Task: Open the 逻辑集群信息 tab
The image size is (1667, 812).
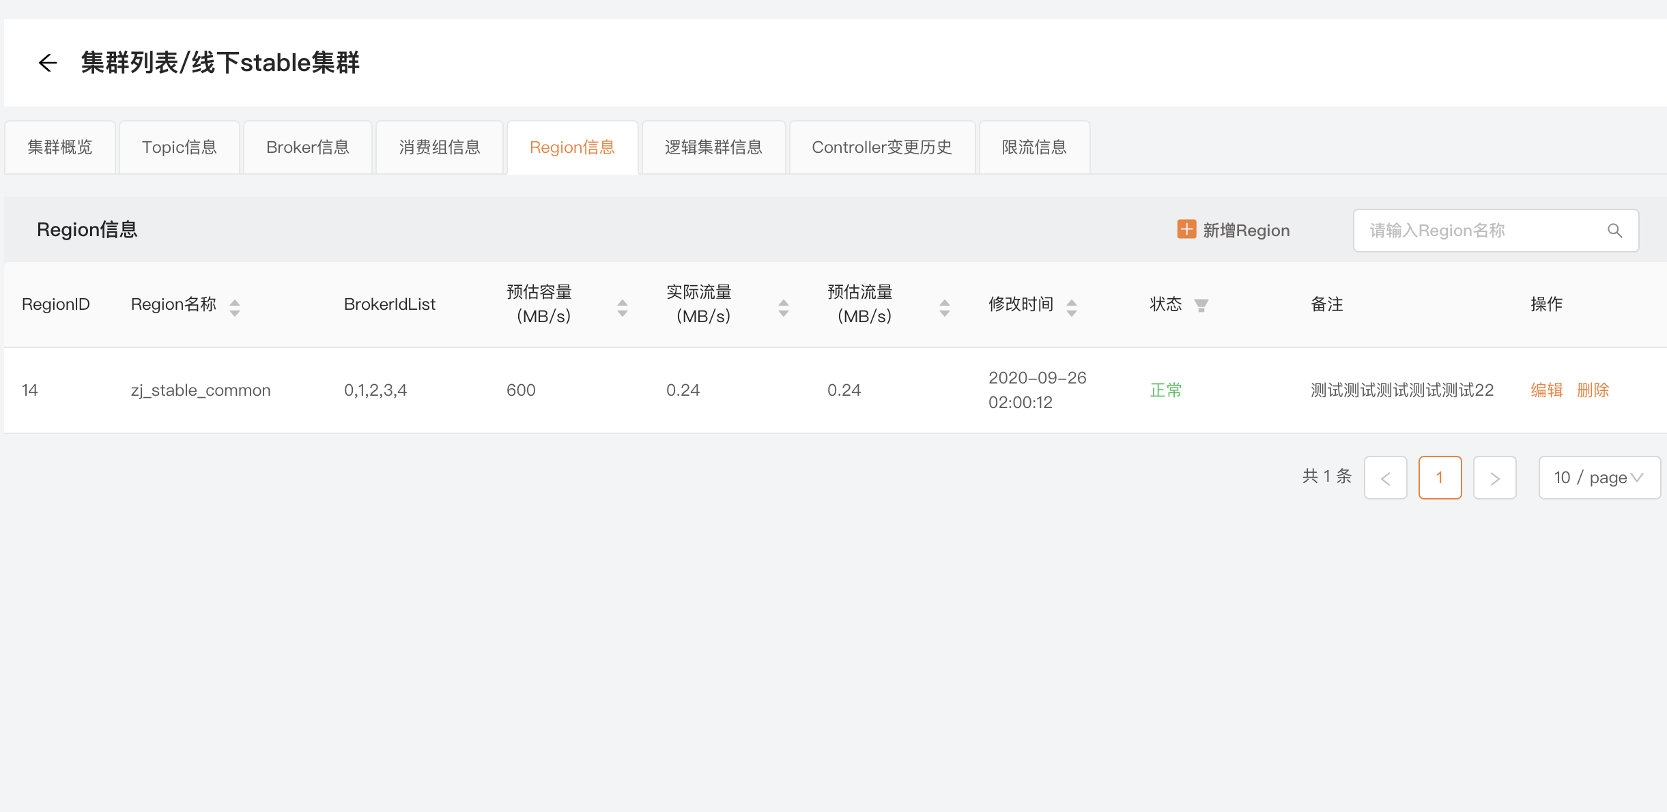Action: (x=713, y=147)
